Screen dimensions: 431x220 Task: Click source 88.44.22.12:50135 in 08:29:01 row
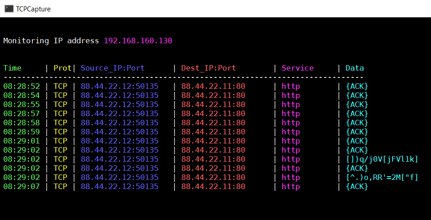(x=120, y=141)
